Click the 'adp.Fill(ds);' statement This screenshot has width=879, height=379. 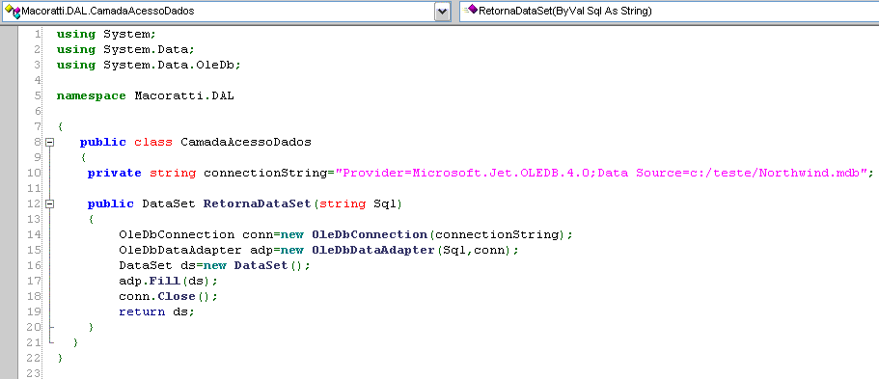[168, 281]
